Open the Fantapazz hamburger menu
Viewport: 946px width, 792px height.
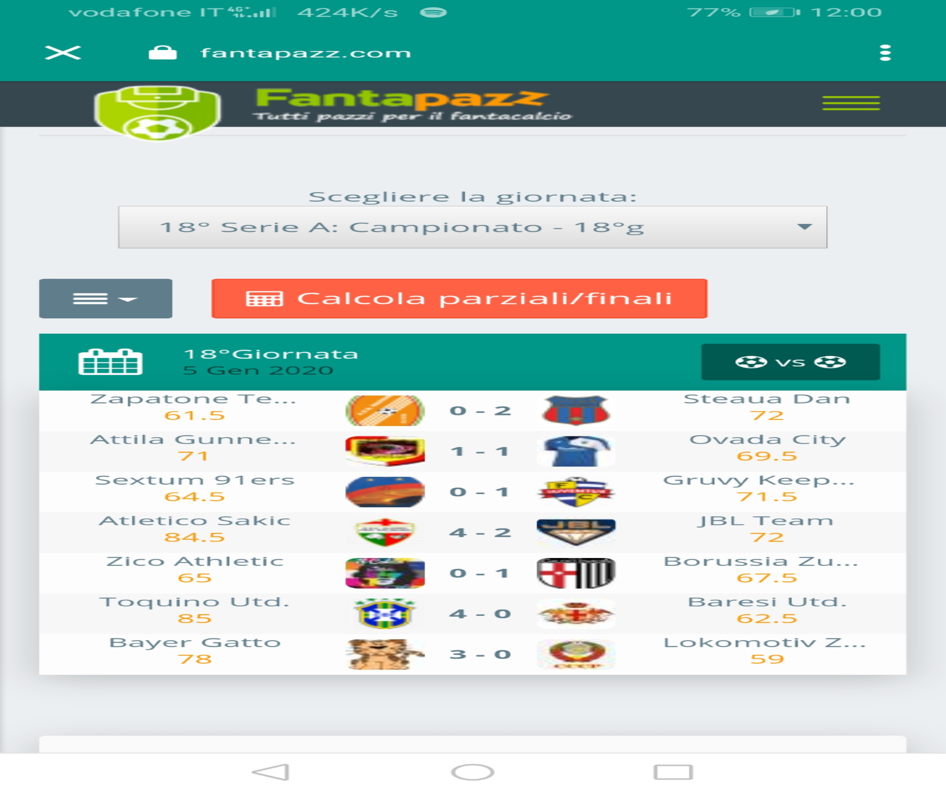point(851,103)
